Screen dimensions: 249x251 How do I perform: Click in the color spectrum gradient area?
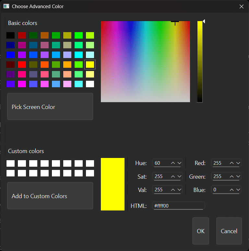coord(145,62)
